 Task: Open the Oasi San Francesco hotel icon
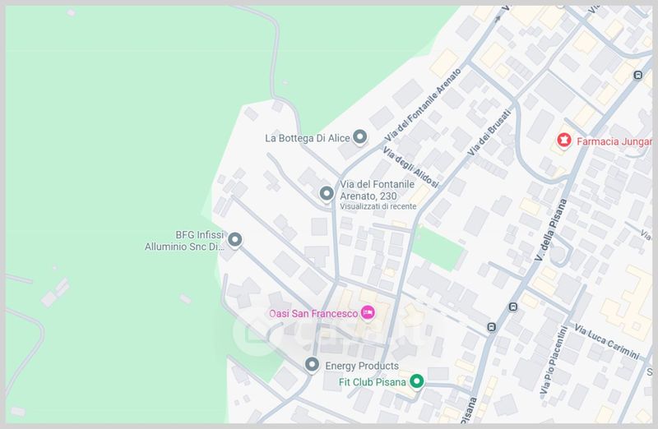click(x=368, y=312)
